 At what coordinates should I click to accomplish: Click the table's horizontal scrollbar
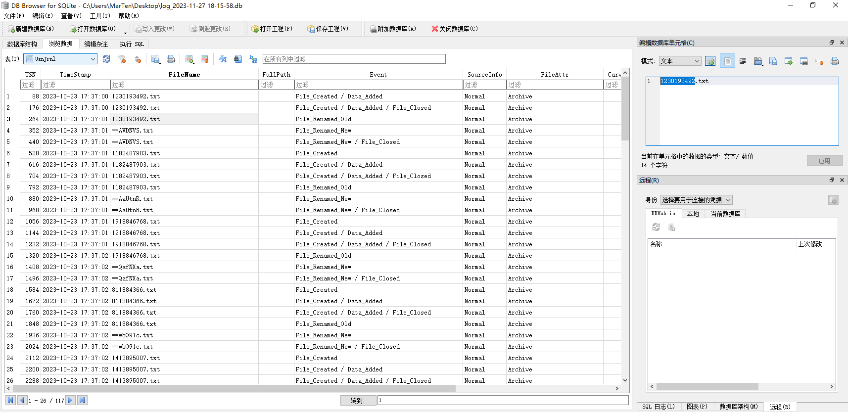coord(234,389)
